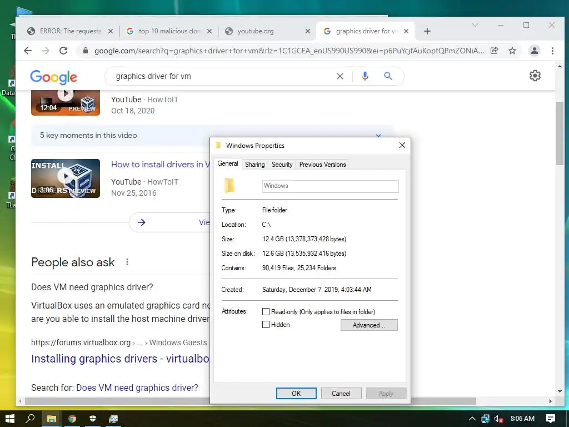The image size is (569, 427).
Task: Switch to top 10 malicious domains tab
Action: (170, 31)
